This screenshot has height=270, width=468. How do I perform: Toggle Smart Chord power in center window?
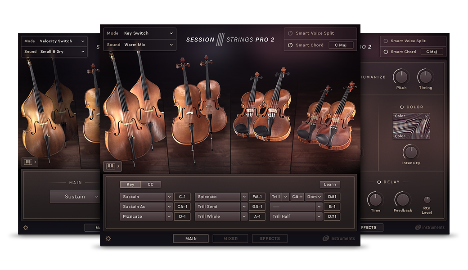pyautogui.click(x=290, y=45)
